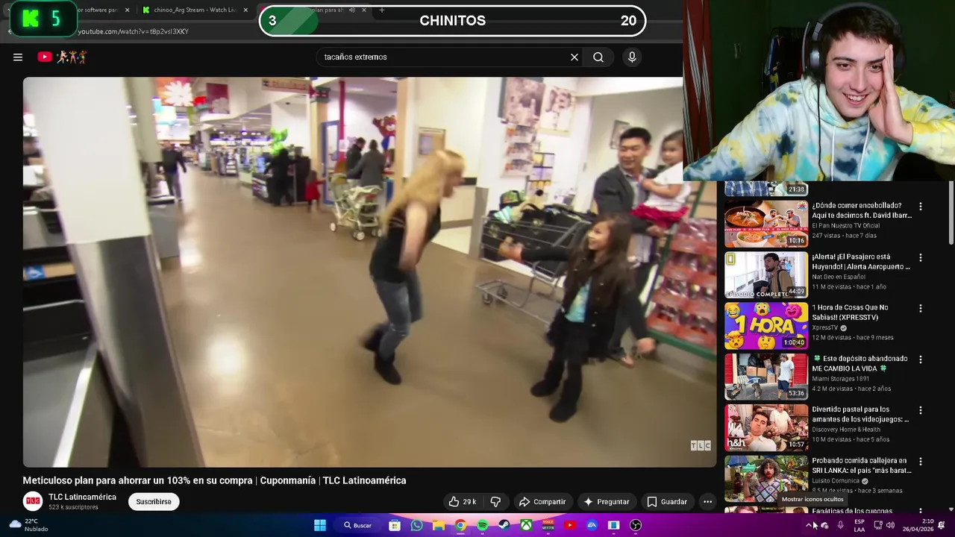Screen dimensions: 955x537
Task: Open WhatsApp from the taskbar
Action: click(416, 525)
